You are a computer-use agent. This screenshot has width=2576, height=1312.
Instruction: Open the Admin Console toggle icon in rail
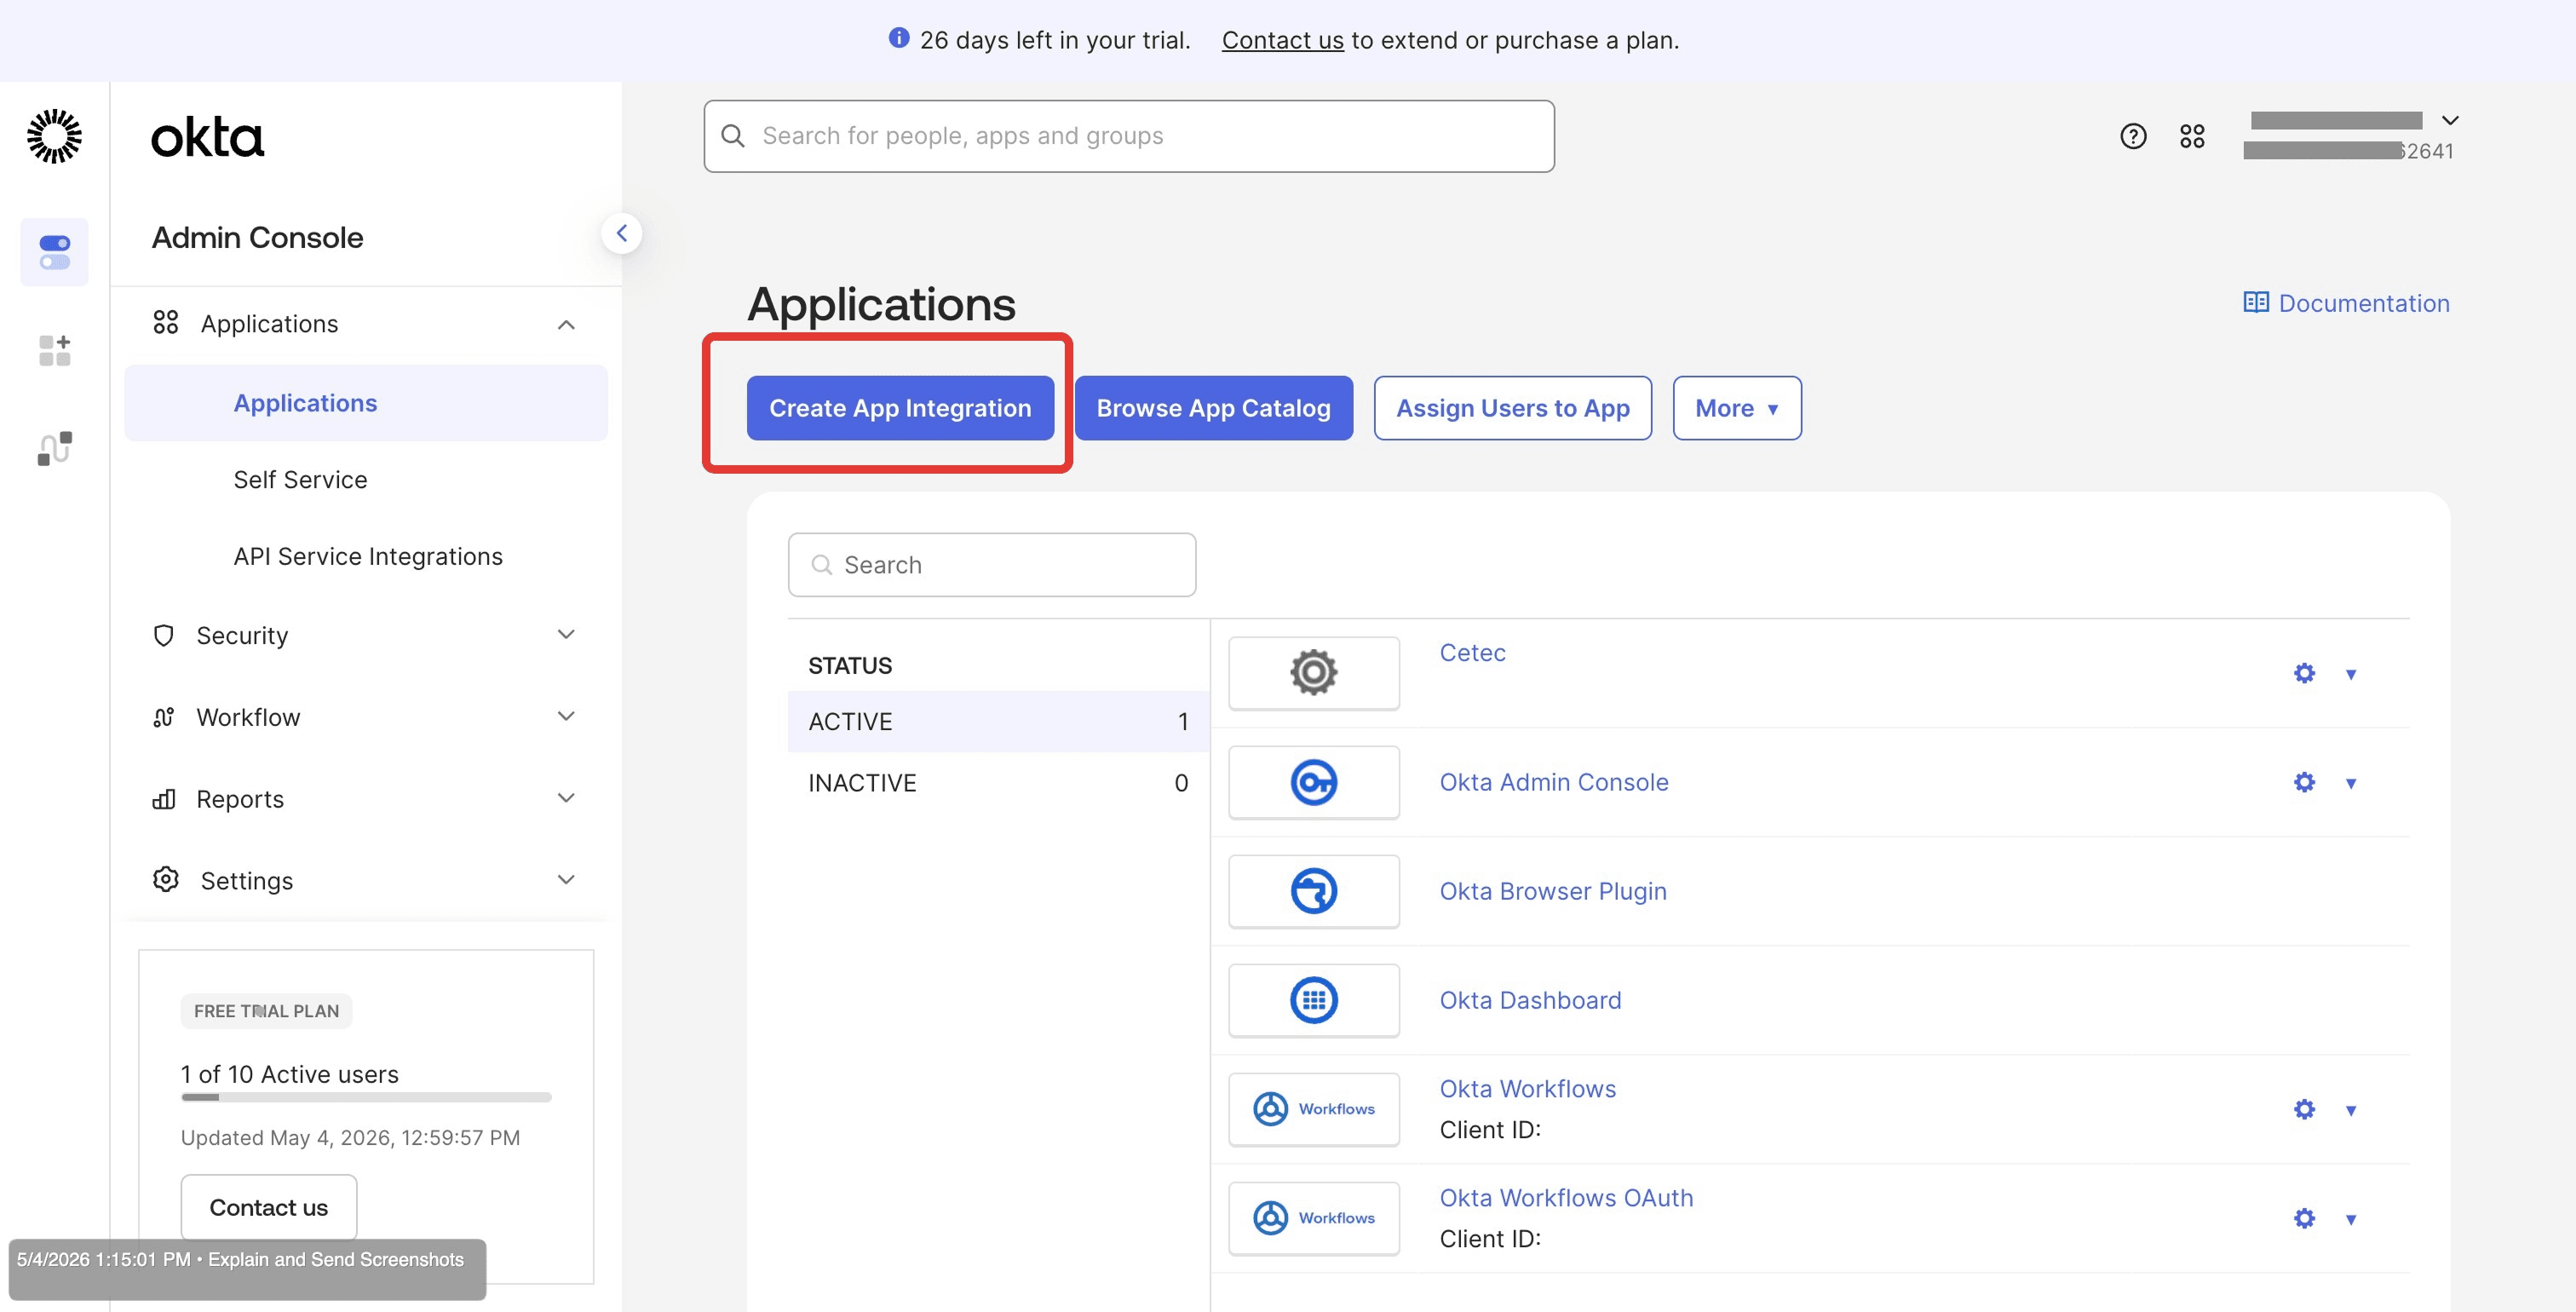click(x=54, y=252)
